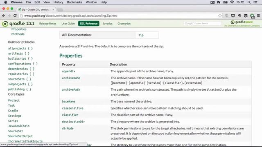Open the appendix property link
The height and width of the screenshot is (147, 262).
(x=68, y=71)
